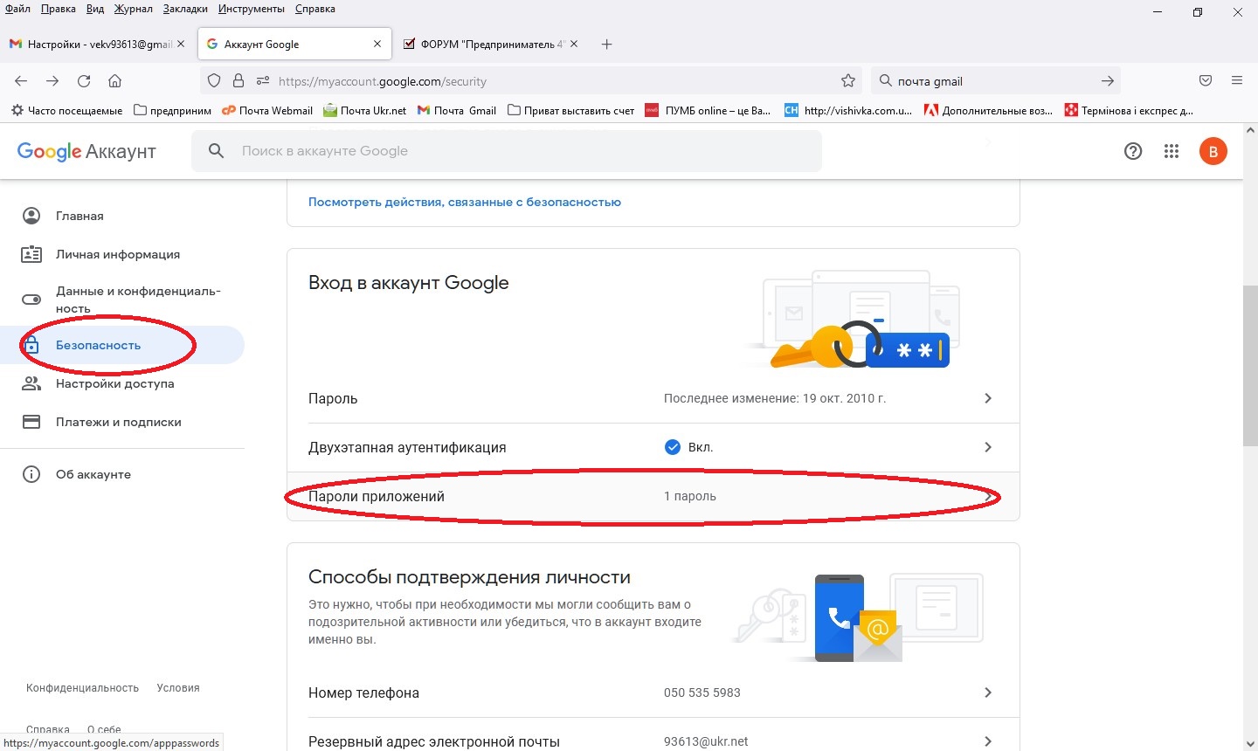
Task: Open the Журнал menu in menu bar
Action: 133,9
